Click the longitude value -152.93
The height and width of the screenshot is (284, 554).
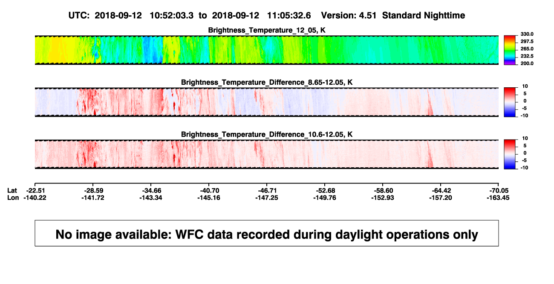pyautogui.click(x=383, y=198)
